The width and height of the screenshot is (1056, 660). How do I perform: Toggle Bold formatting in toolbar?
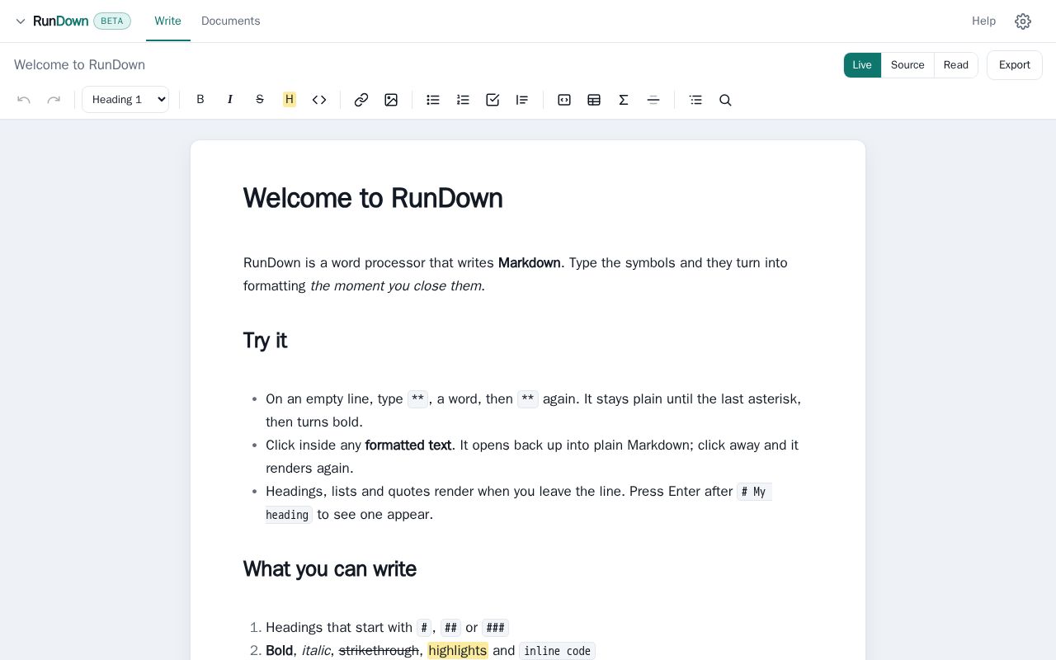[200, 100]
